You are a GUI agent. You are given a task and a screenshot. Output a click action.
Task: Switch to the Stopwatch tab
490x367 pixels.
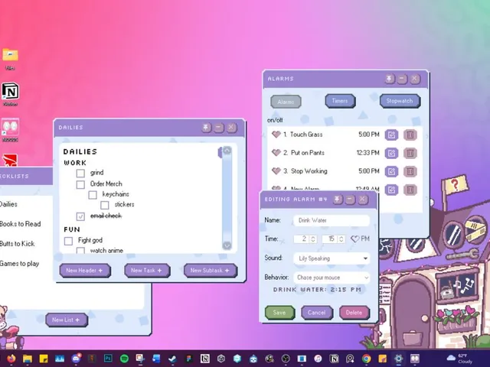400,101
